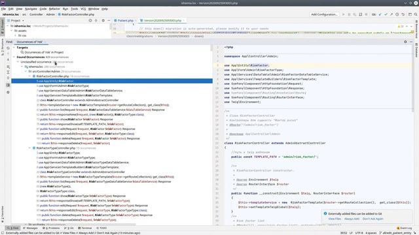The height and width of the screenshot is (235, 419).
Task: Click the LF line separator widget
Action: point(351,233)
